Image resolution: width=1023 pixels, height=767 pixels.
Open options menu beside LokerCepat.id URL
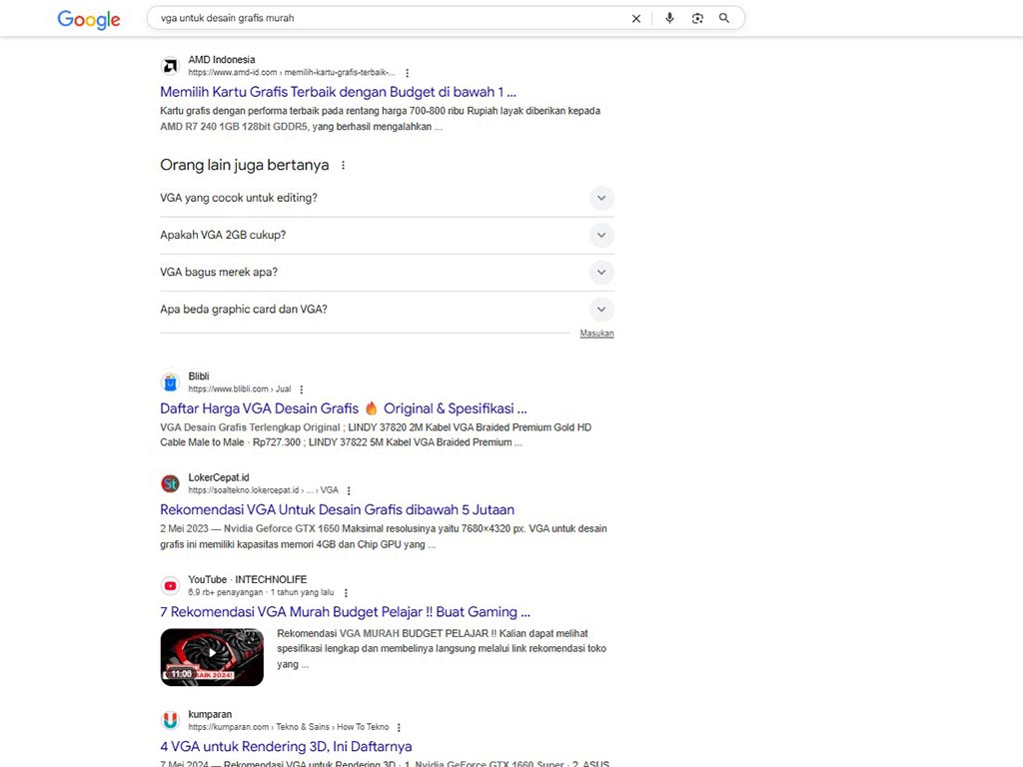pyautogui.click(x=349, y=490)
